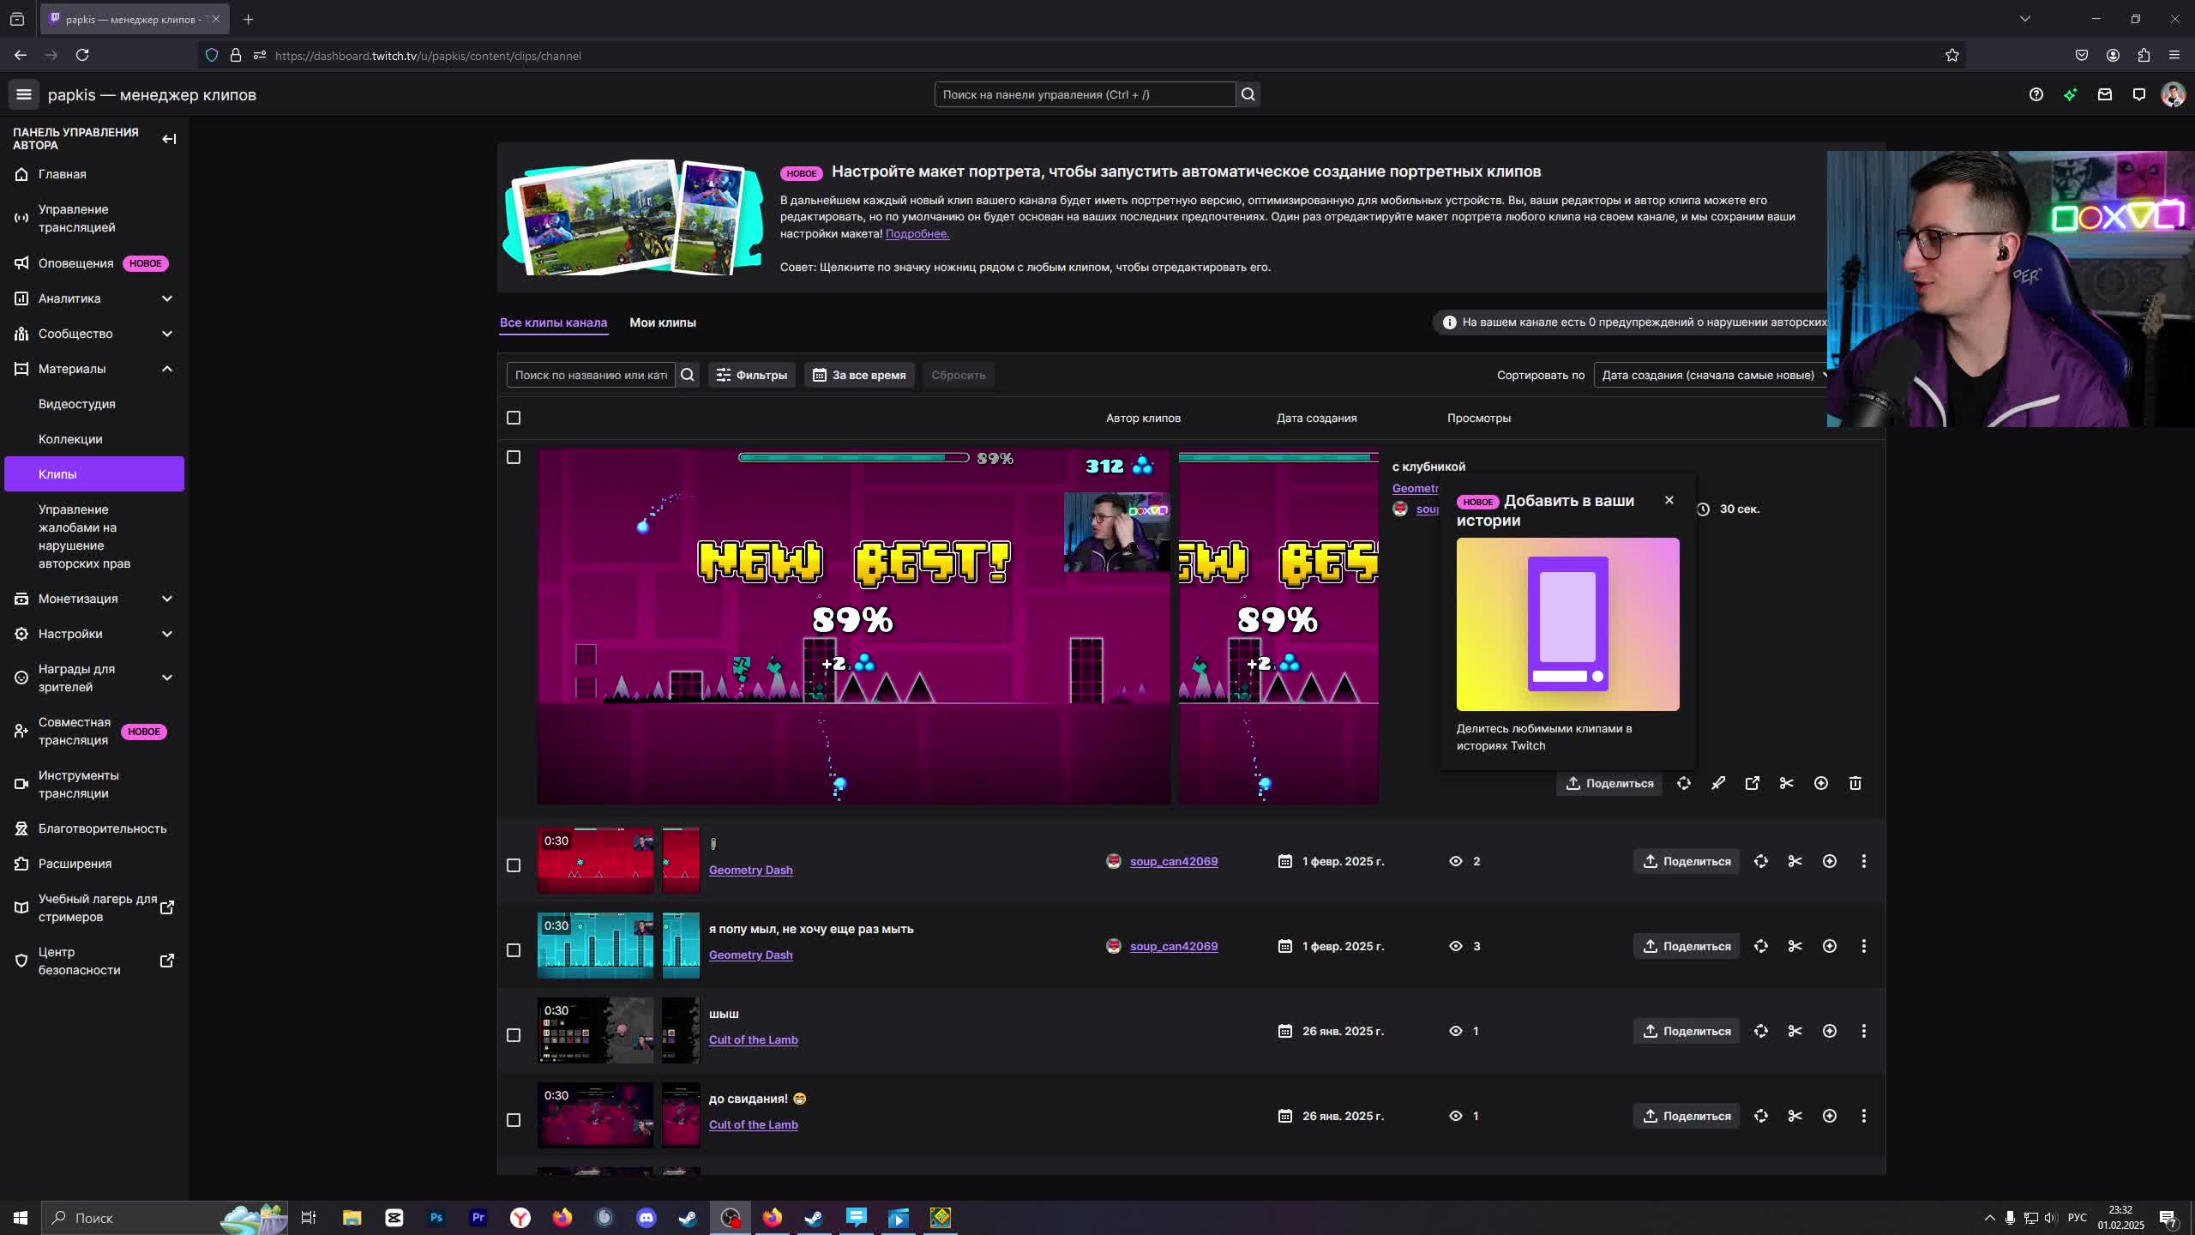Open the green sparkle bits icon
The width and height of the screenshot is (2195, 1235).
(x=2071, y=94)
